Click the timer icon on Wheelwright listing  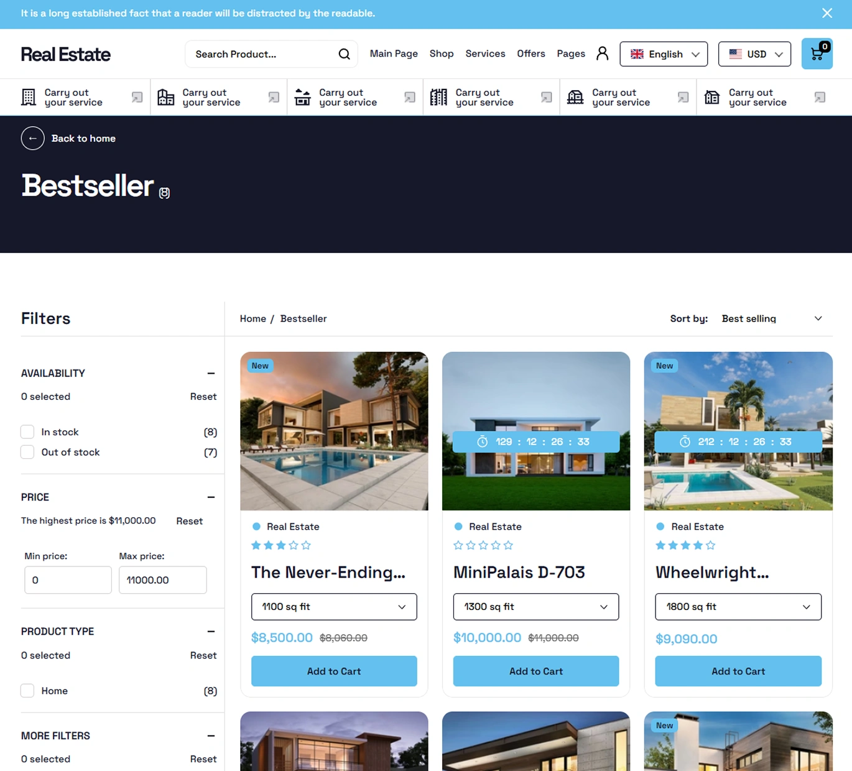(685, 441)
